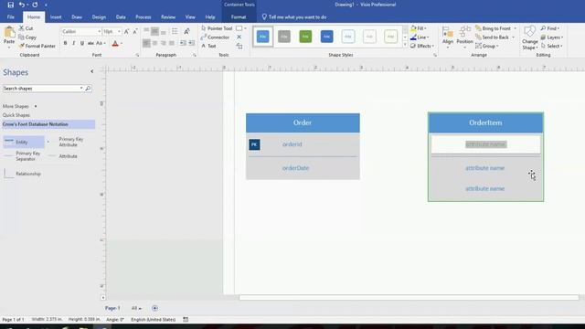The height and width of the screenshot is (329, 585).
Task: Open the Align menu
Action: [x=448, y=37]
